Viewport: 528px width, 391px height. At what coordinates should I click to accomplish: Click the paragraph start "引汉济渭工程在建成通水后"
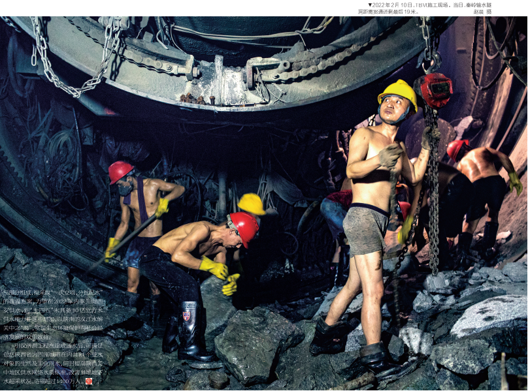pos(58,345)
